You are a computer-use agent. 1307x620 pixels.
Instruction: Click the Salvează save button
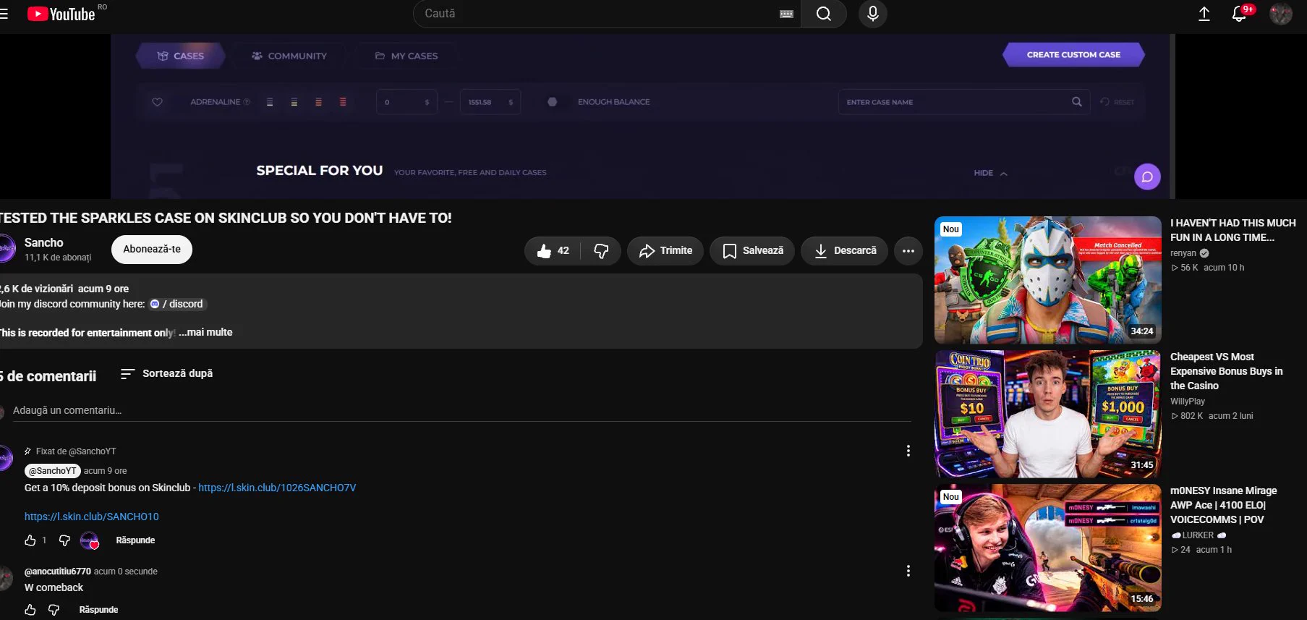[752, 250]
